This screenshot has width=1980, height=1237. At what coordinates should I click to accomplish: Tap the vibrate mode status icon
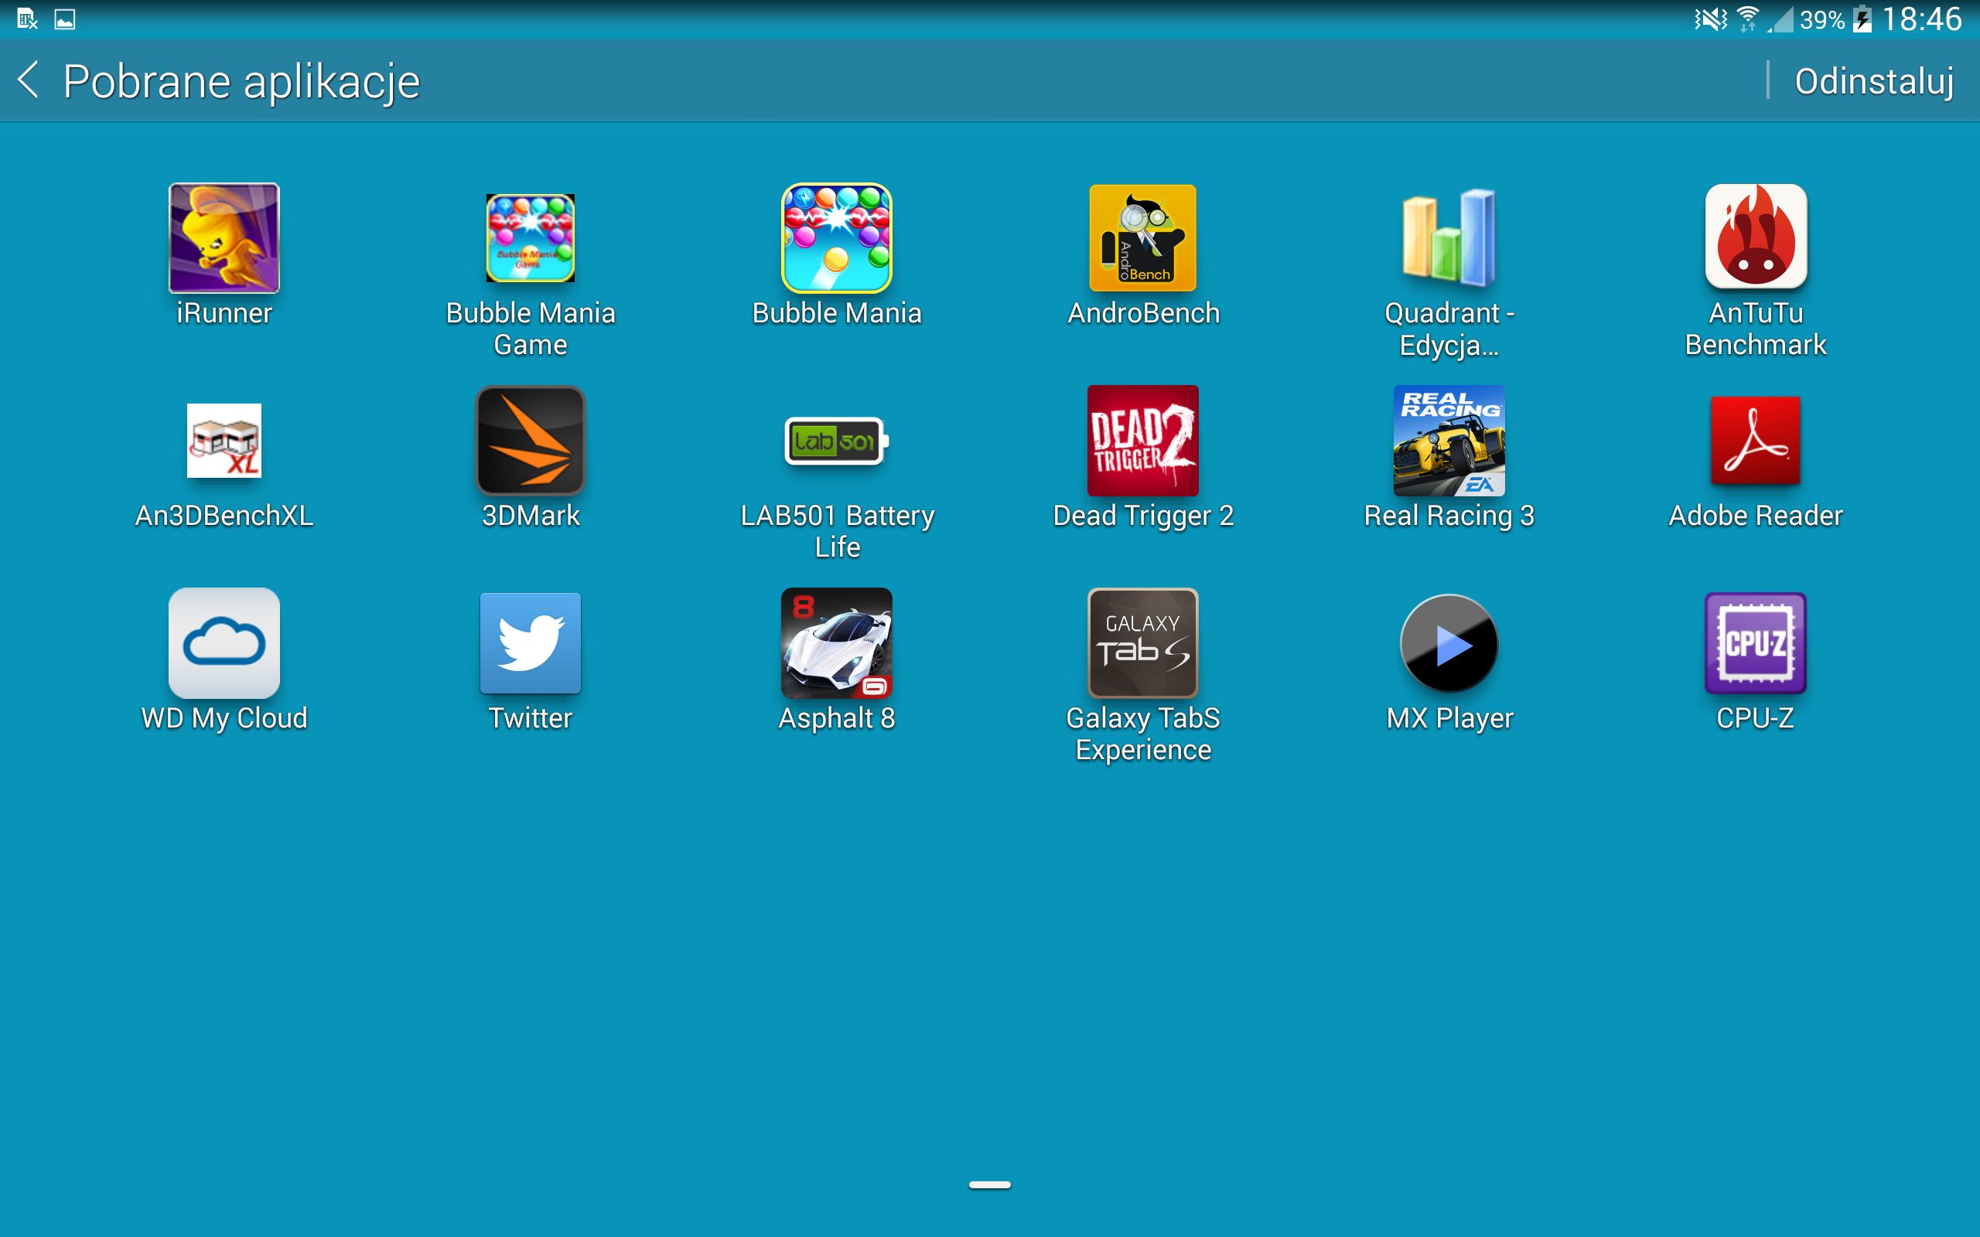[x=1711, y=19]
